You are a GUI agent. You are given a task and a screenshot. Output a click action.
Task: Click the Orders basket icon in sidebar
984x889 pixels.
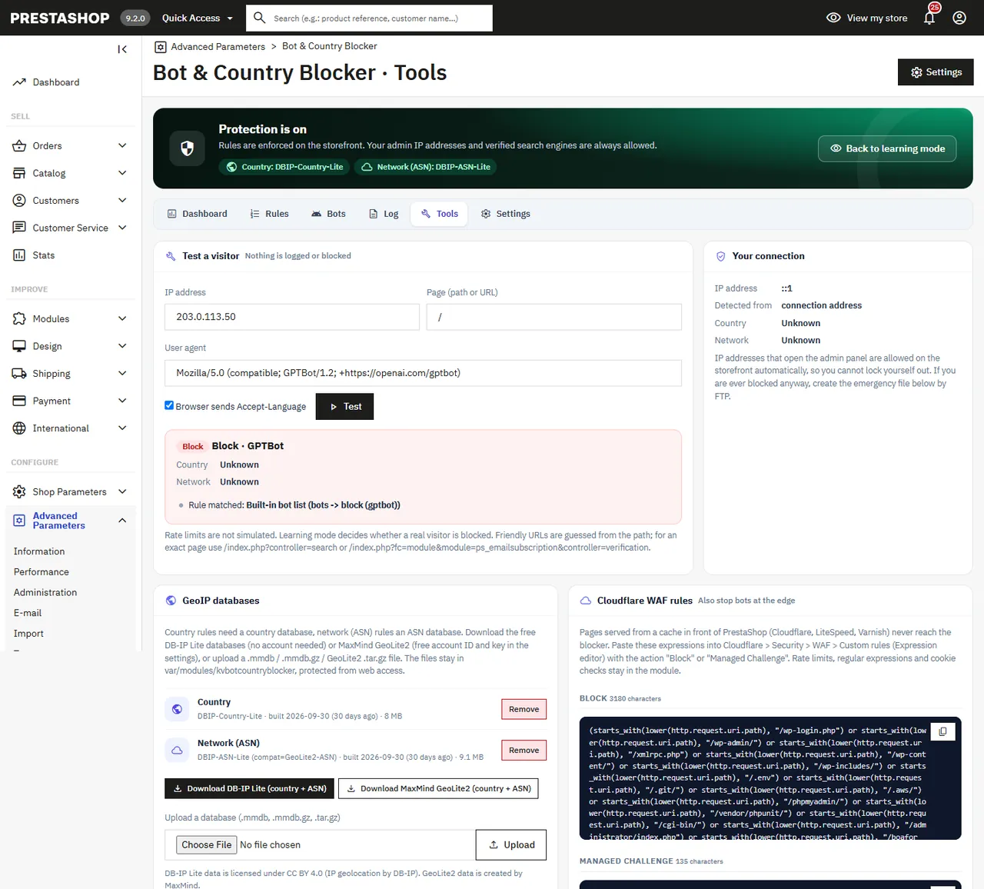(x=19, y=146)
